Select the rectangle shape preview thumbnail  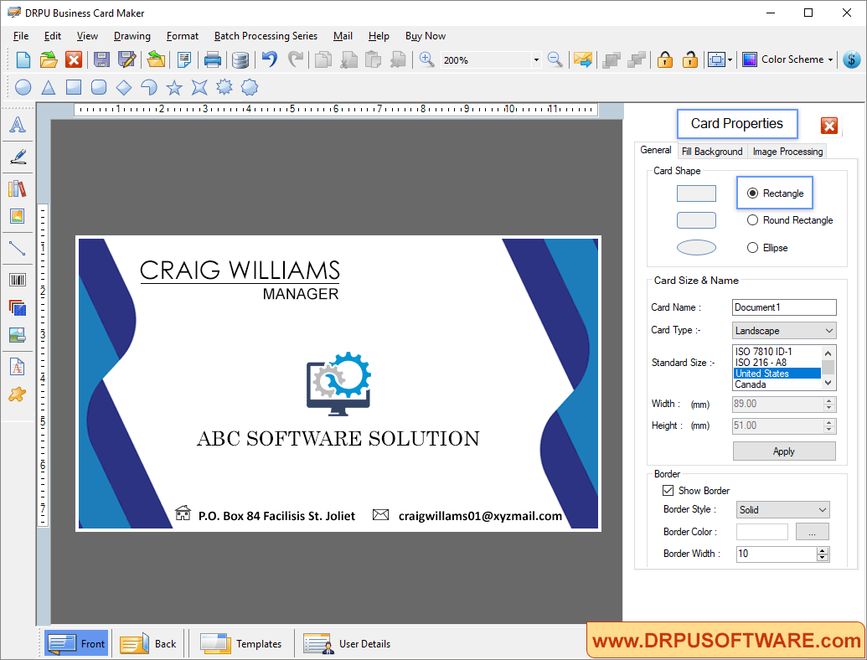[696, 193]
